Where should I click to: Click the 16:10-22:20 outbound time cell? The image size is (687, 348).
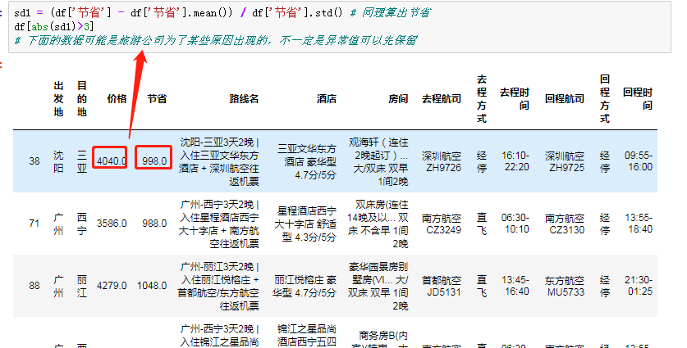pos(515,161)
